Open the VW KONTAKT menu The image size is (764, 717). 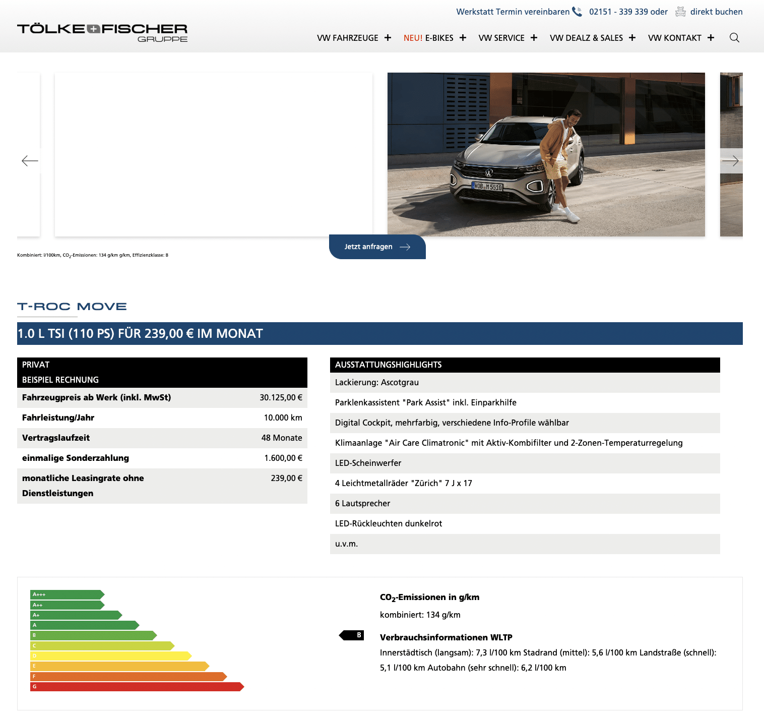(x=675, y=38)
